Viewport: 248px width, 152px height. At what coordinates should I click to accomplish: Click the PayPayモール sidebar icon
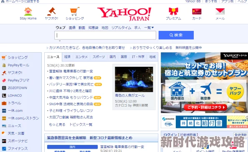[4, 65]
